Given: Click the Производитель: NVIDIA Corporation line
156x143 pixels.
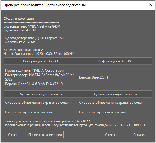Looking at the screenshot, I should [34, 70].
